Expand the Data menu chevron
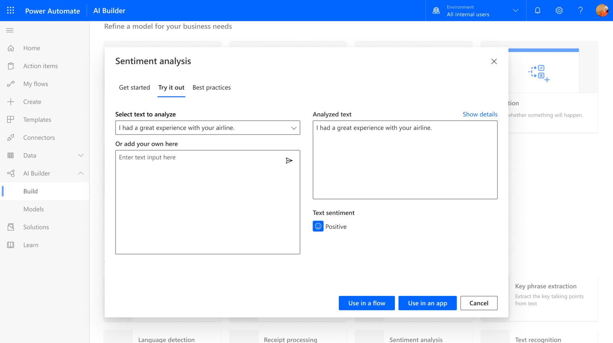 pyautogui.click(x=81, y=156)
